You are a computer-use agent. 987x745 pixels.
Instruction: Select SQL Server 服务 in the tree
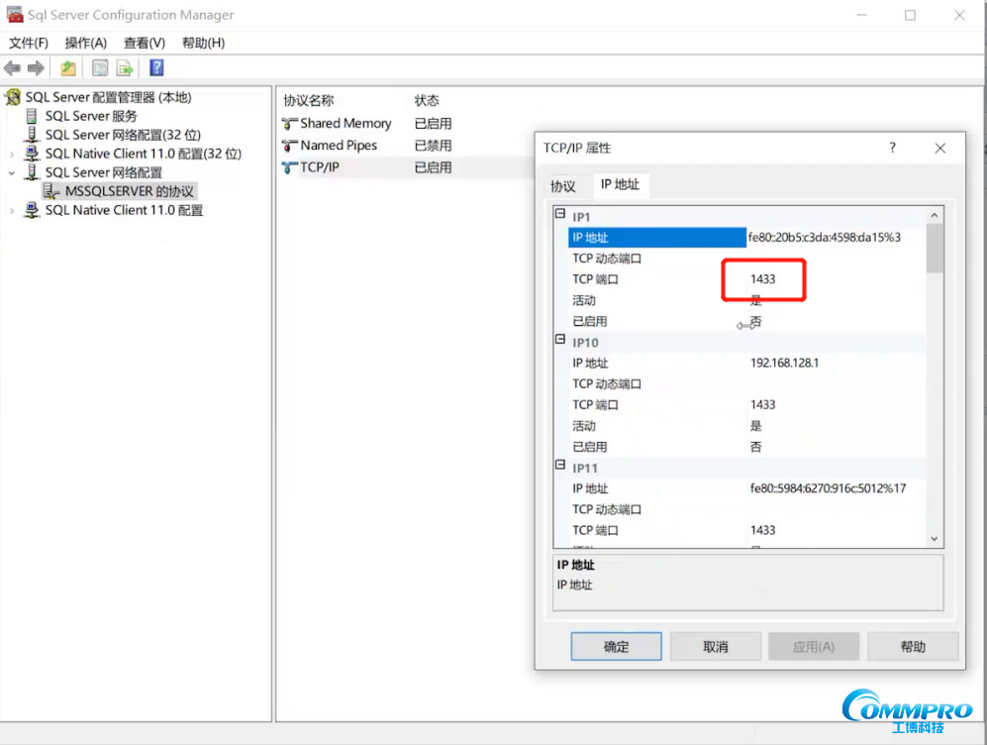pyautogui.click(x=91, y=116)
